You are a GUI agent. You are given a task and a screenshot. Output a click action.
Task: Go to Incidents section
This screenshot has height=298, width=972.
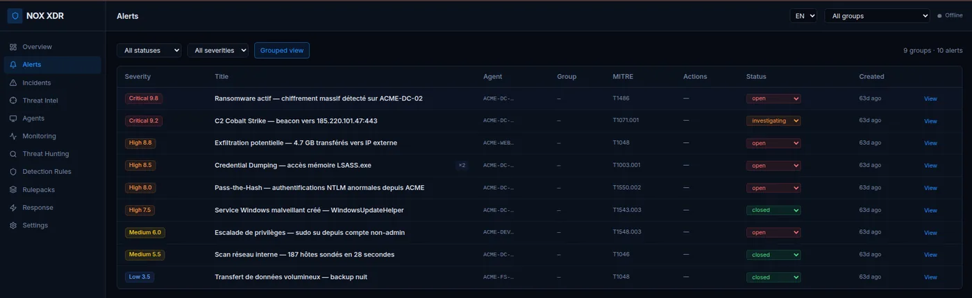(53, 82)
